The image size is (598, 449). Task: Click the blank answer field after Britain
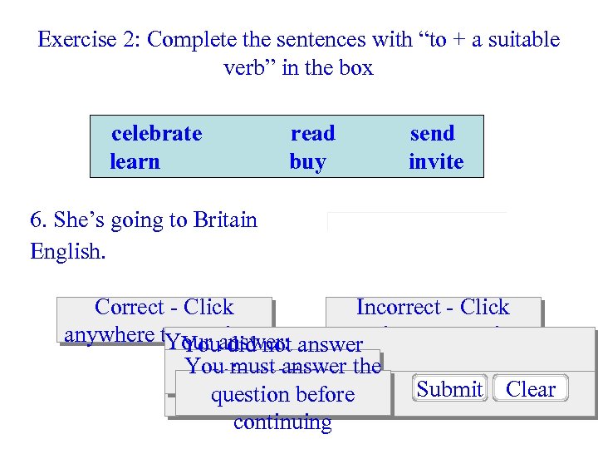(x=417, y=221)
